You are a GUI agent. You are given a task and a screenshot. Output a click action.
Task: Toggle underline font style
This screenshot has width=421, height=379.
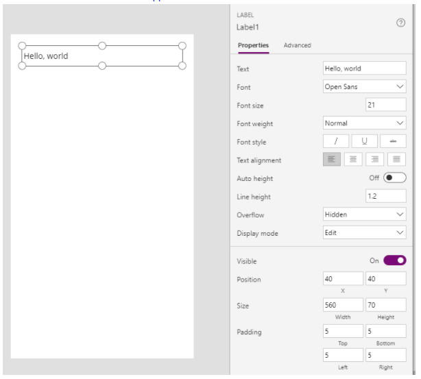point(364,141)
